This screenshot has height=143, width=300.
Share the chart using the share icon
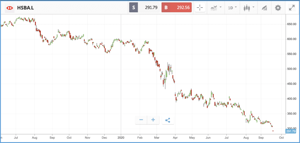click(168, 120)
